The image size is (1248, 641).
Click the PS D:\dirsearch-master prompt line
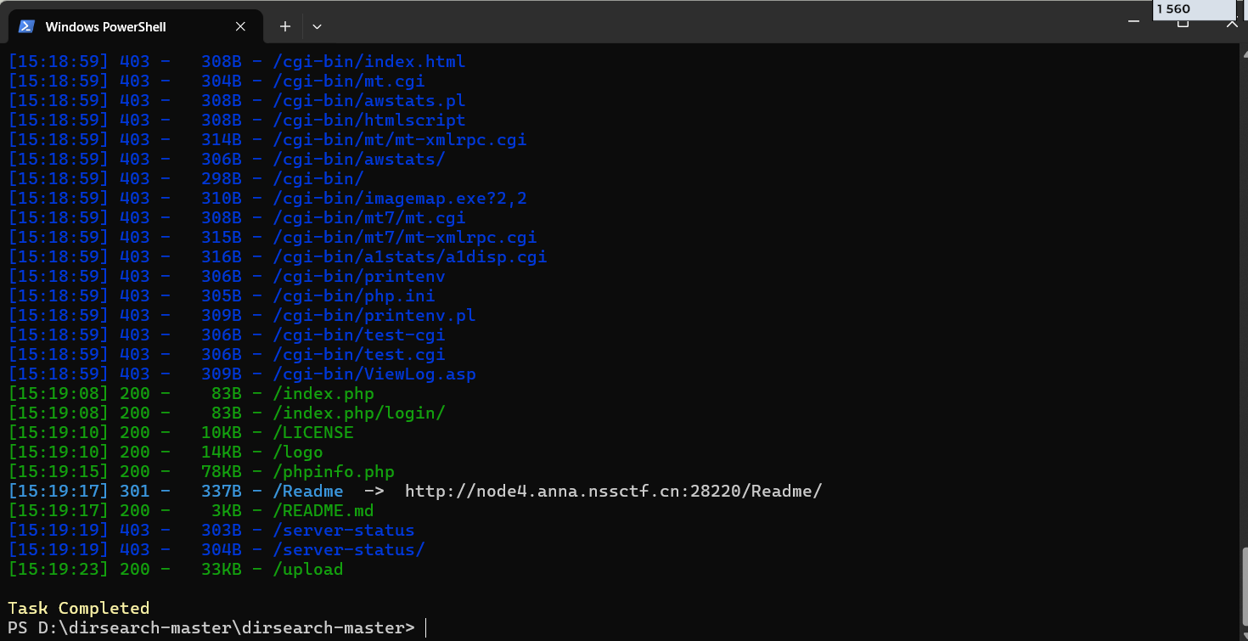point(211,628)
